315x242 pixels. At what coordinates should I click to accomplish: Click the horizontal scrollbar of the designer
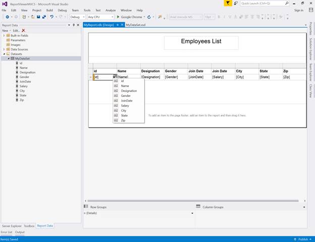tap(193, 201)
